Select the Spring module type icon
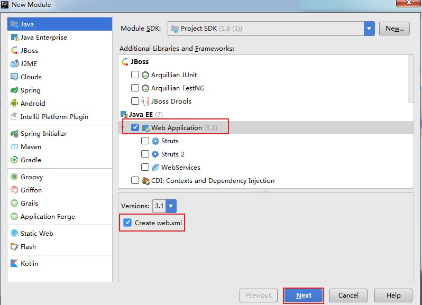Image resolution: width=422 pixels, height=305 pixels. (14, 90)
